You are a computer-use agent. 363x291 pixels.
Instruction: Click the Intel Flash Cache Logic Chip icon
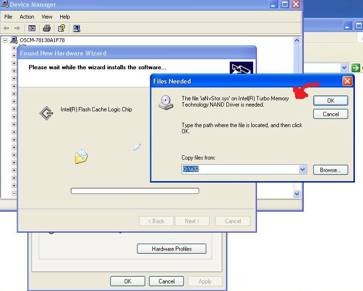[46, 113]
